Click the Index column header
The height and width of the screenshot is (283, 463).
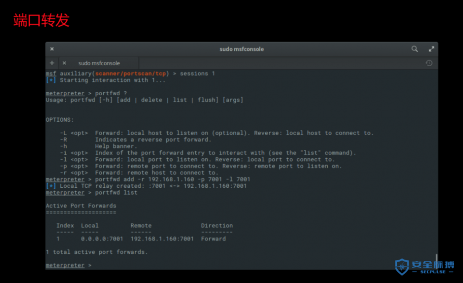(65, 226)
